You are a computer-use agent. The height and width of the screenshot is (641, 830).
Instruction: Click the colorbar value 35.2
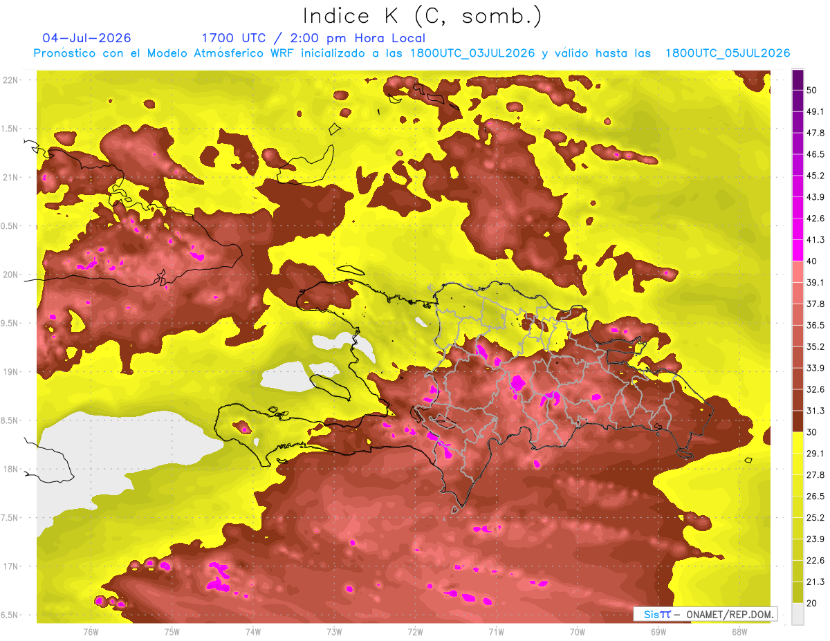815,346
